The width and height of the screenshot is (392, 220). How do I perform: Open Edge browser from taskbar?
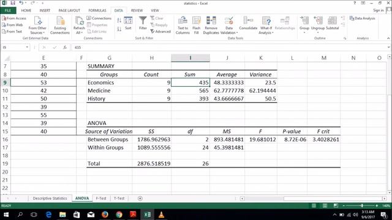tap(48, 215)
